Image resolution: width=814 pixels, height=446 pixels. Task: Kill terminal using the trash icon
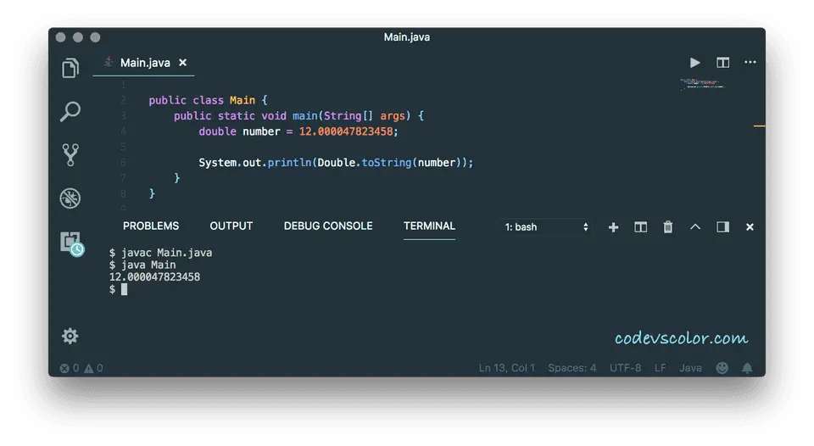pos(668,227)
